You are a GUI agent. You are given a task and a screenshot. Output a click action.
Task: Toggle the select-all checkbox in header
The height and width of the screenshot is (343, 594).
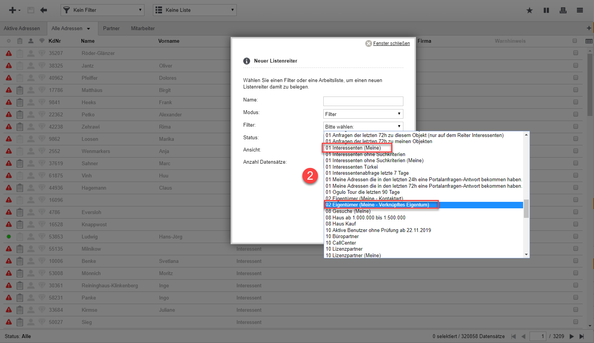pos(575,41)
